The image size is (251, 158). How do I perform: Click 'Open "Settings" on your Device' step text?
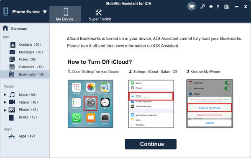click(x=95, y=72)
